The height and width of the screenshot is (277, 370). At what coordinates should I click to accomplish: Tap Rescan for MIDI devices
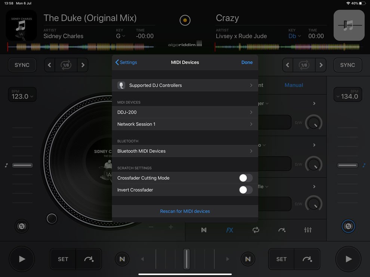click(x=185, y=211)
